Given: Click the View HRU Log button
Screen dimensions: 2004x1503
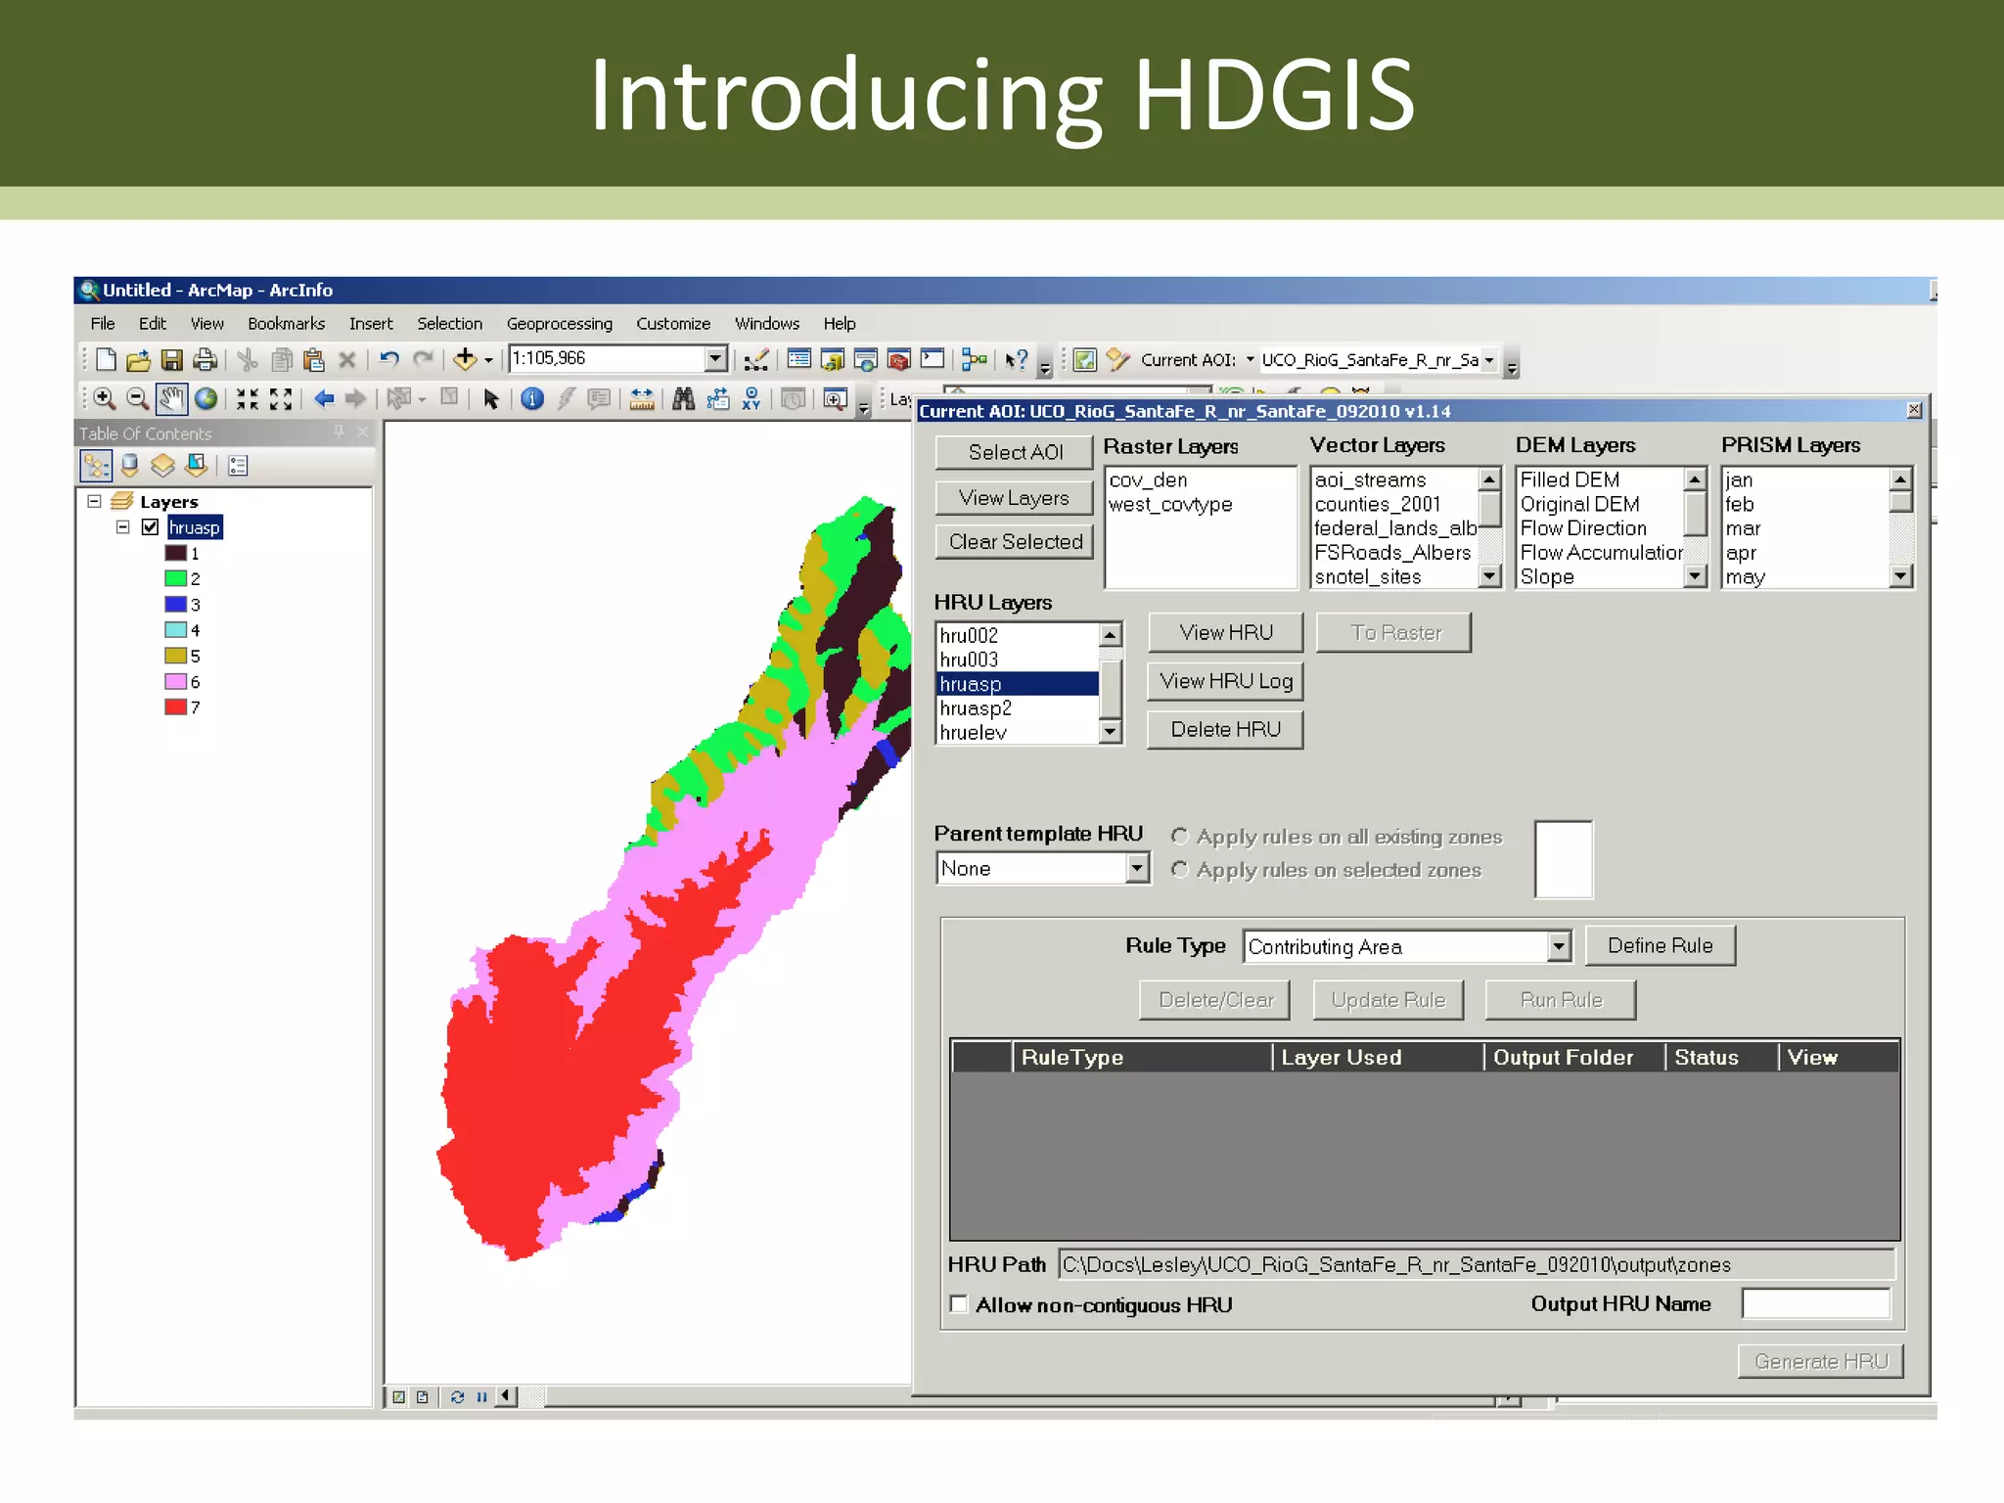Looking at the screenshot, I should (x=1225, y=681).
